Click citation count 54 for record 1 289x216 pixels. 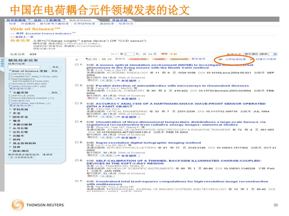[105, 78]
